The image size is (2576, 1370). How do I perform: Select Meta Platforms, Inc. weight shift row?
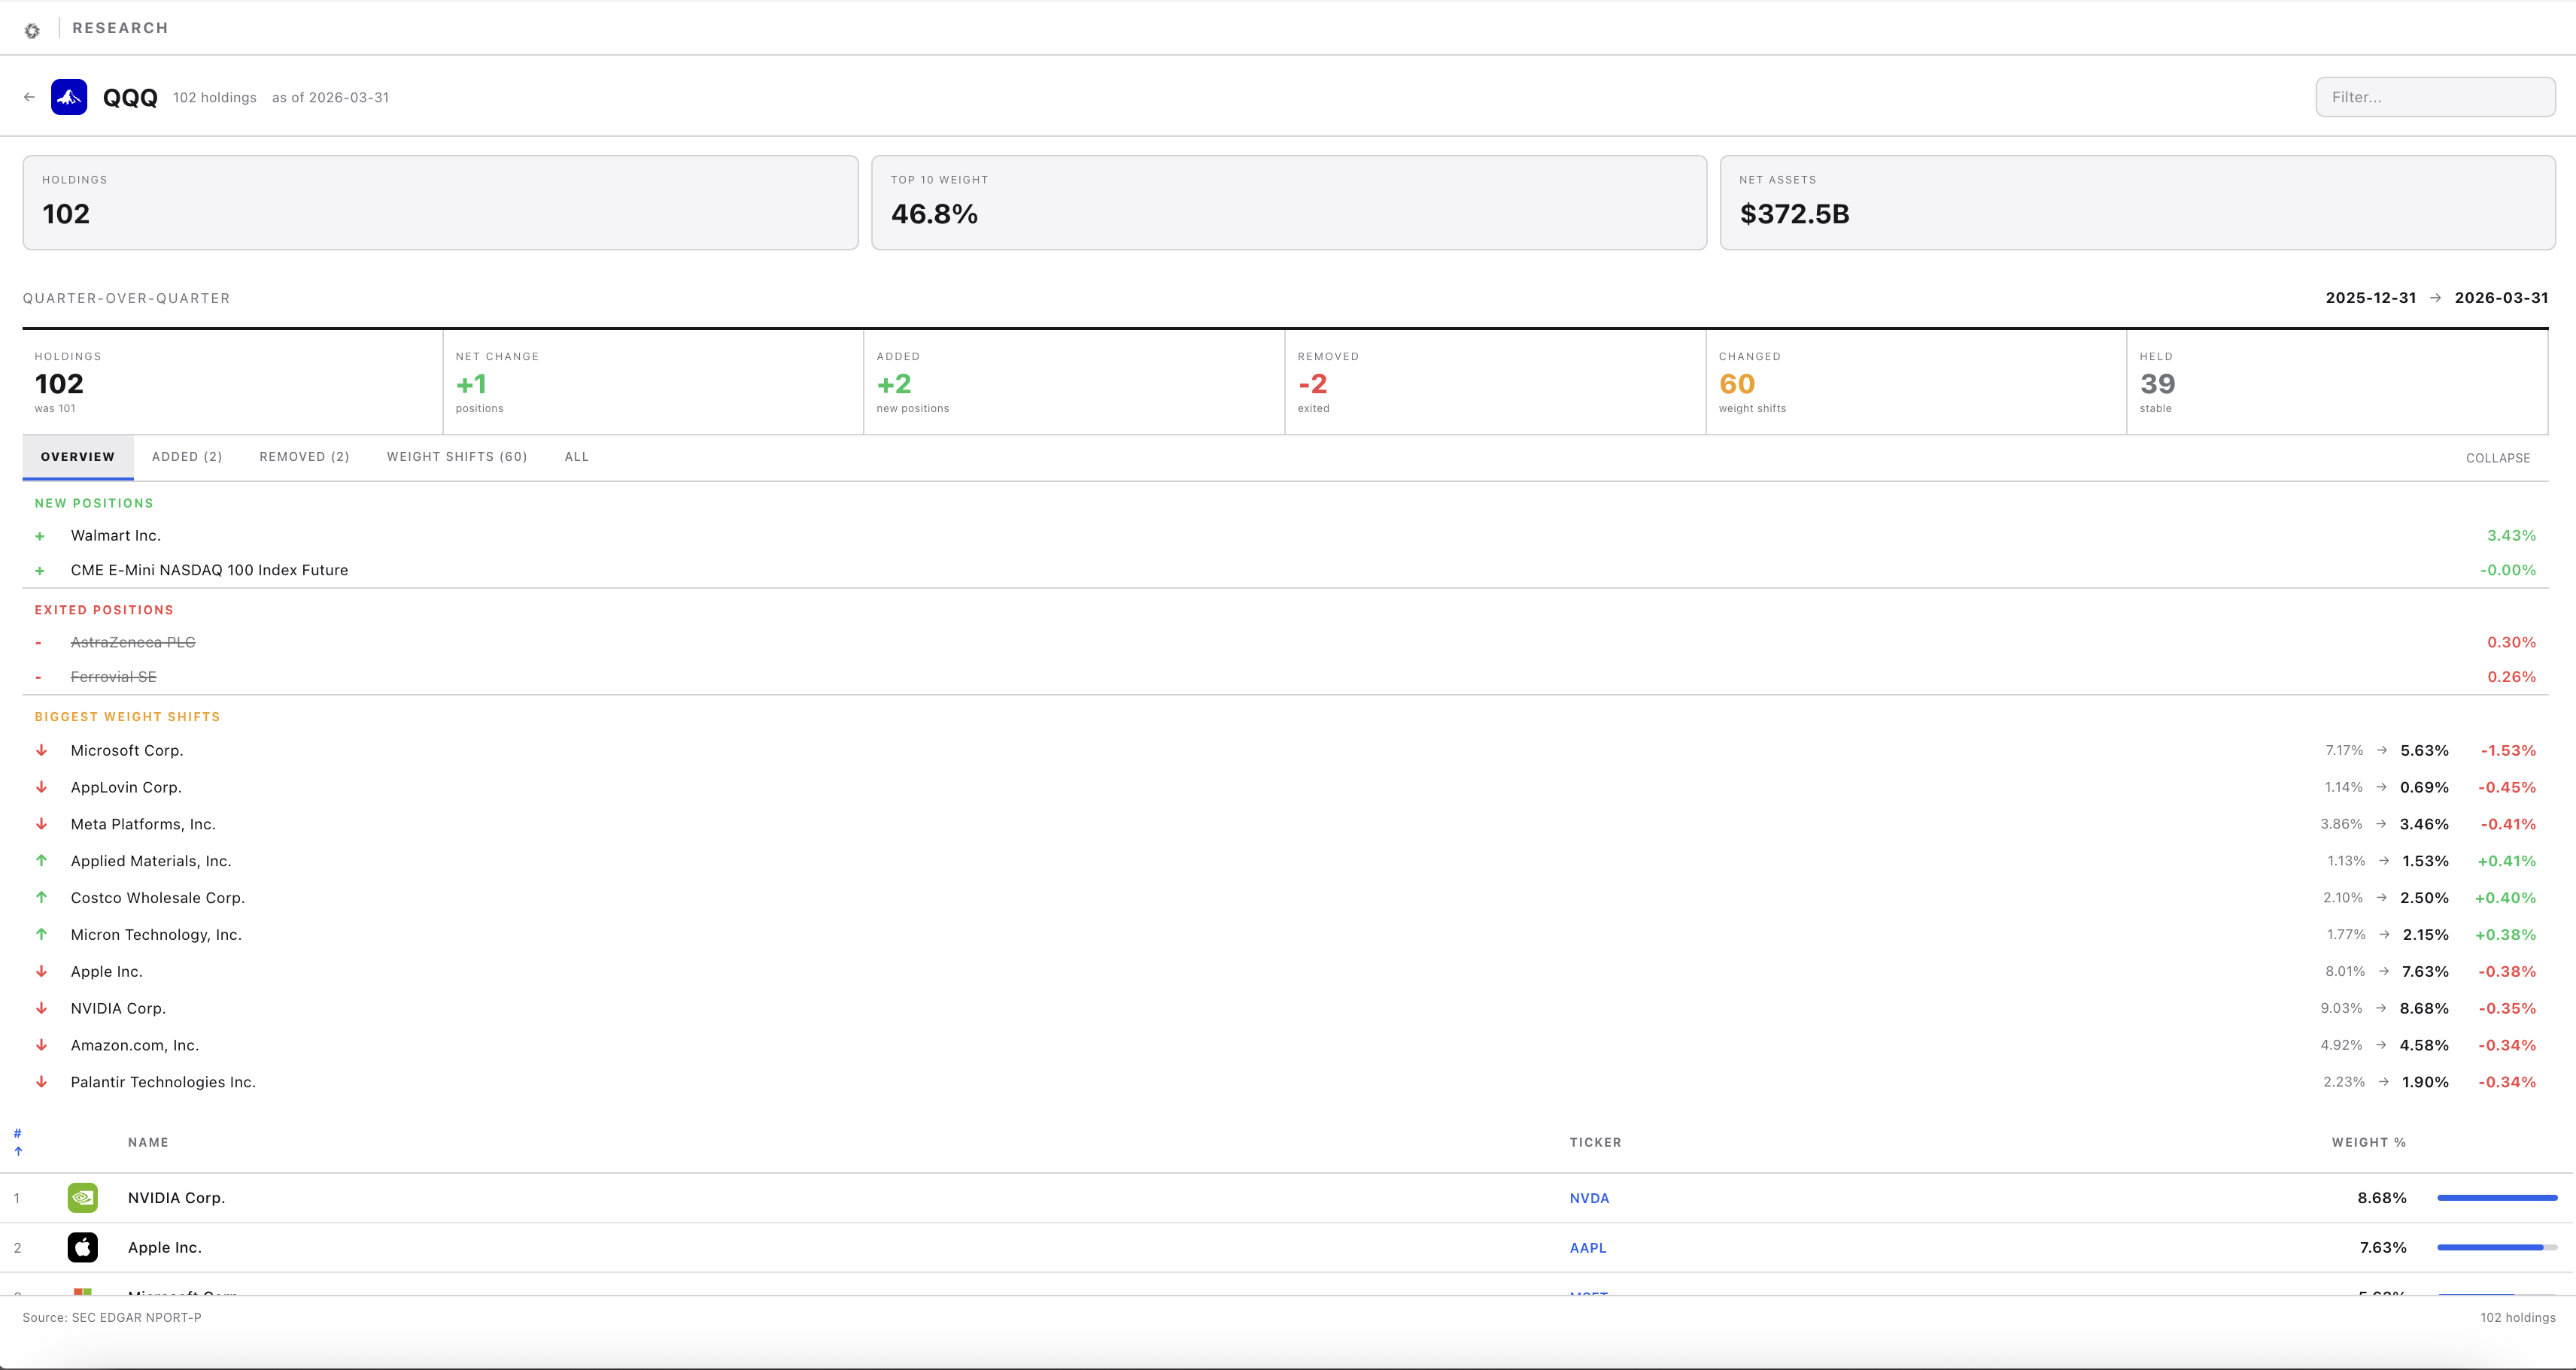tap(1285, 824)
